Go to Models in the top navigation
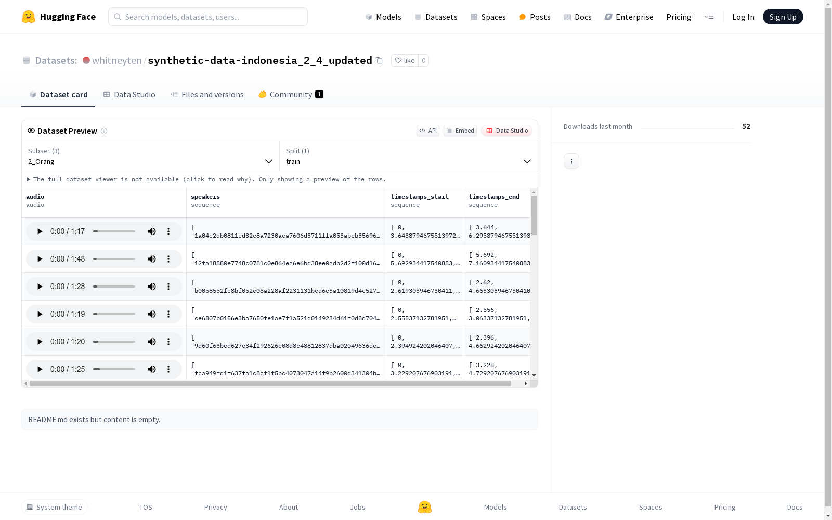 (x=383, y=17)
